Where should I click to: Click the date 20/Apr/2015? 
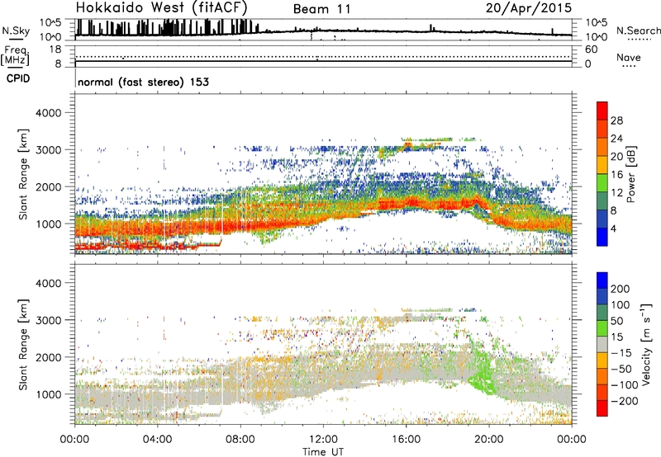coord(529,8)
